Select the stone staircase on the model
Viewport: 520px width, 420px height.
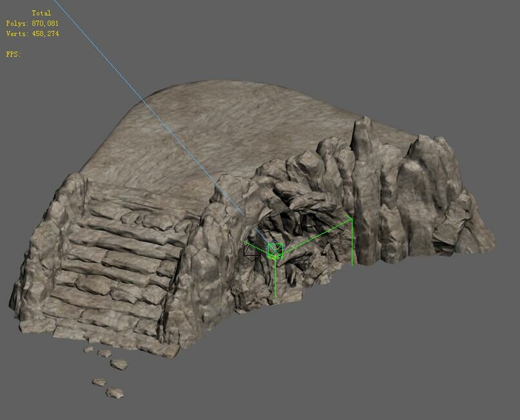coord(116,269)
